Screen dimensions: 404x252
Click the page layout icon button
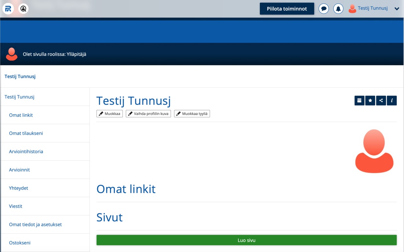point(359,101)
